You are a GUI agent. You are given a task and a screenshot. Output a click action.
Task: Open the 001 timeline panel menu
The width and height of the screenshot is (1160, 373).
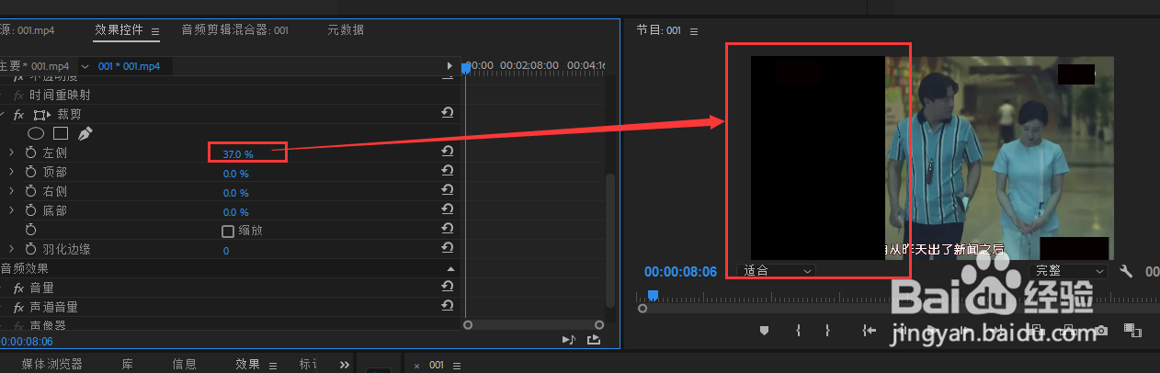[457, 366]
